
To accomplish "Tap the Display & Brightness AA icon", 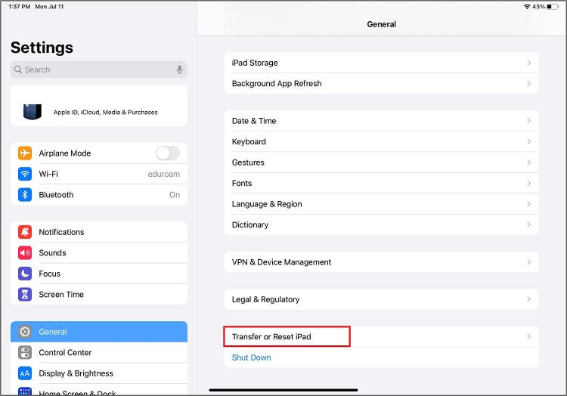I will point(25,373).
